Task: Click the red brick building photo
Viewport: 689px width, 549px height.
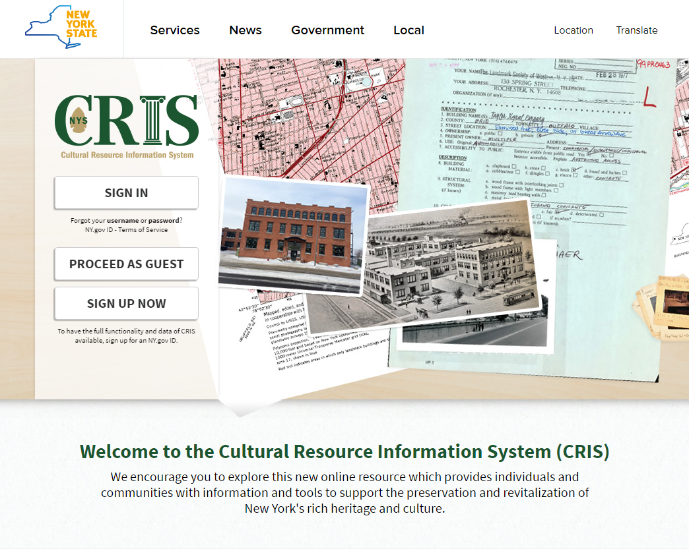Action: click(290, 234)
